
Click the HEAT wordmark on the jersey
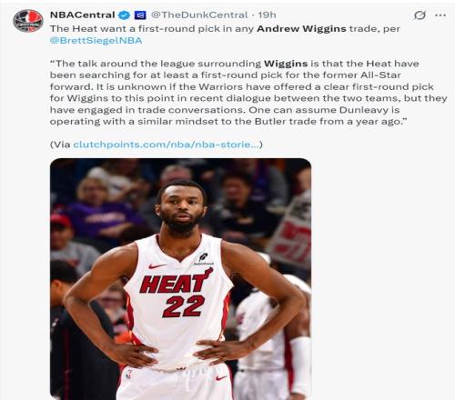(176, 282)
